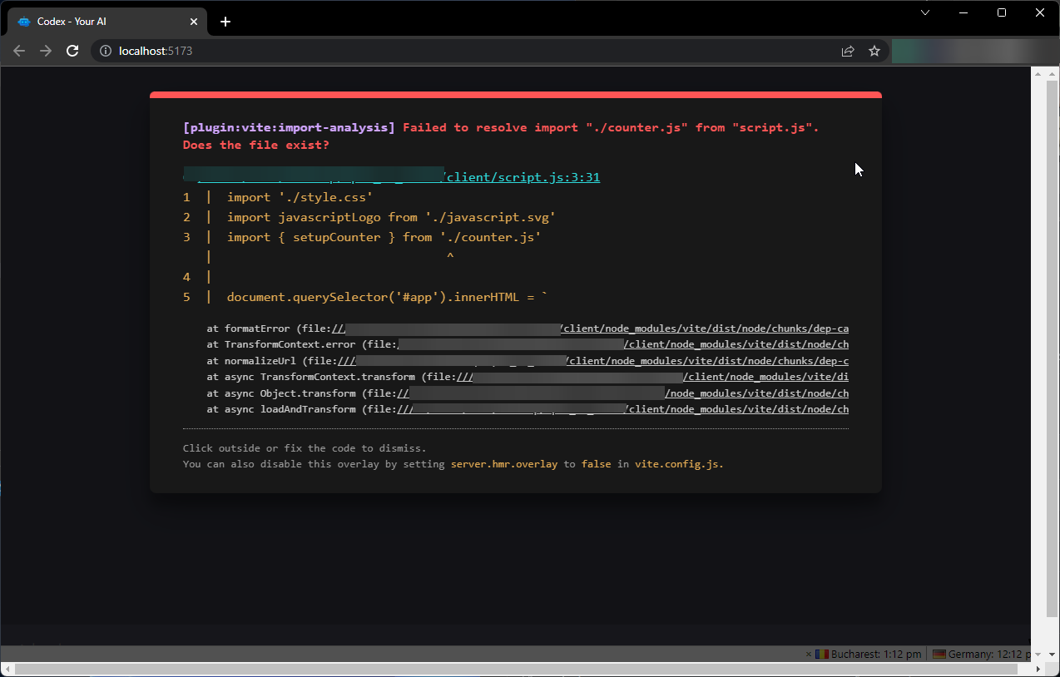Bookmark this tab with the star icon
The height and width of the screenshot is (677, 1060).
874,51
